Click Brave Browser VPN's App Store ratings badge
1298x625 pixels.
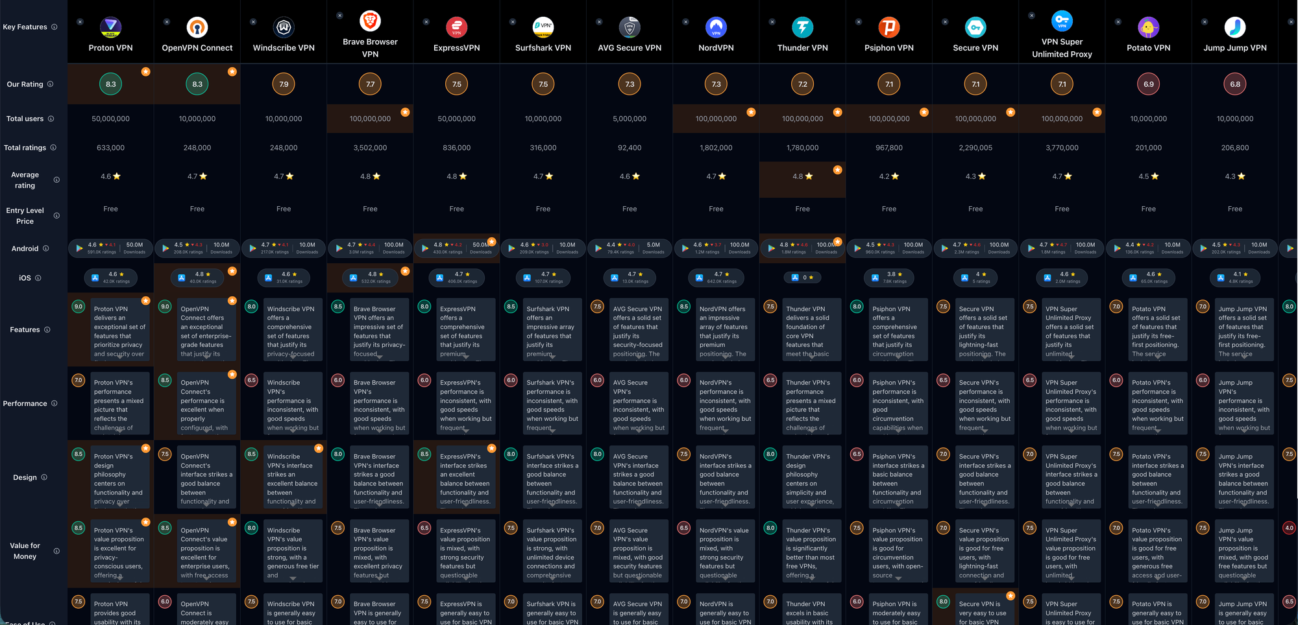(x=370, y=277)
